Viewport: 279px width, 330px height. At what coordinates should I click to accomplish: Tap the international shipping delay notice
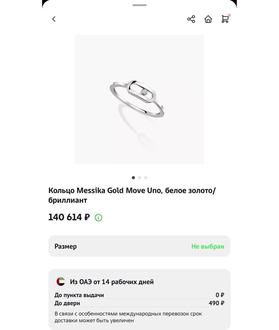pos(128,317)
